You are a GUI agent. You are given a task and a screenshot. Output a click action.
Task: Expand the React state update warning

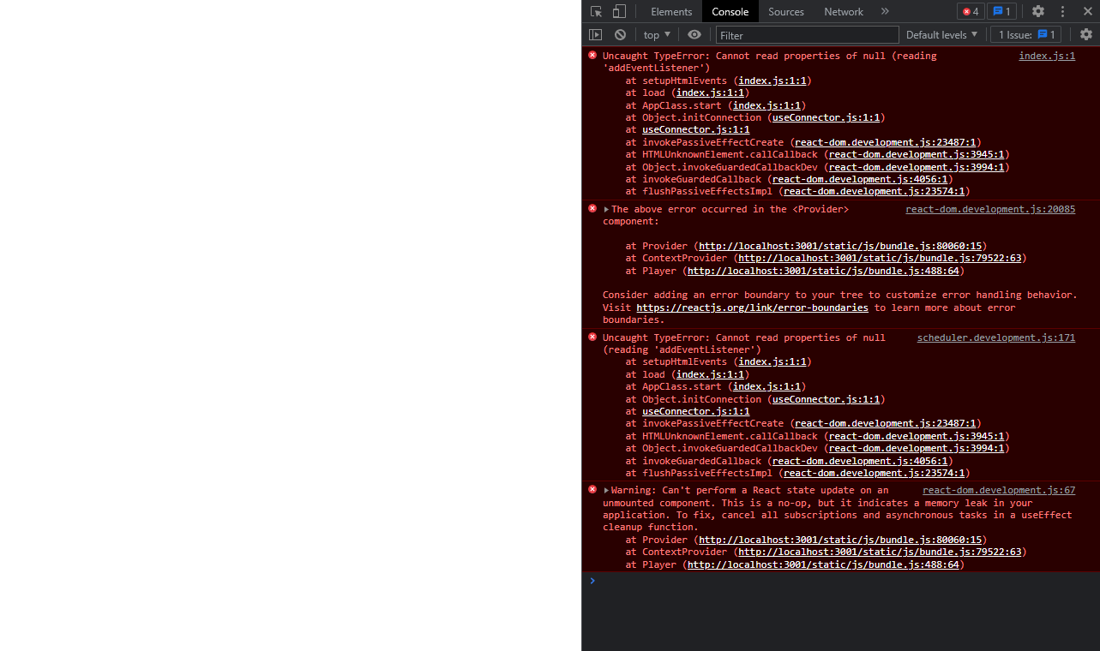[605, 490]
